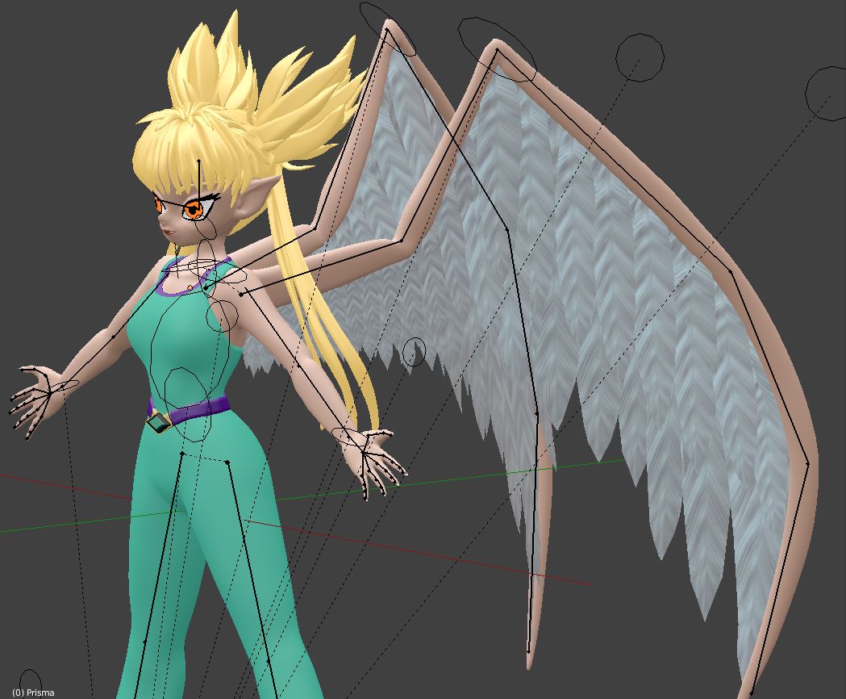Click the "(0) Prisma" object name label
Viewport: 846px width, 699px height.
point(33,693)
